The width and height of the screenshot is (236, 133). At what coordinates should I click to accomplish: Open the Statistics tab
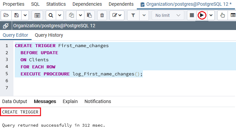point(56,4)
